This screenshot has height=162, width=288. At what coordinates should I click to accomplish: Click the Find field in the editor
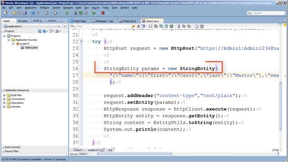pos(103,26)
